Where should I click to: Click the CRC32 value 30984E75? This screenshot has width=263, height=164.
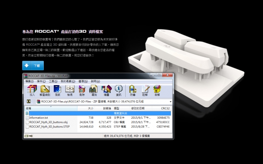[x=163, y=118]
